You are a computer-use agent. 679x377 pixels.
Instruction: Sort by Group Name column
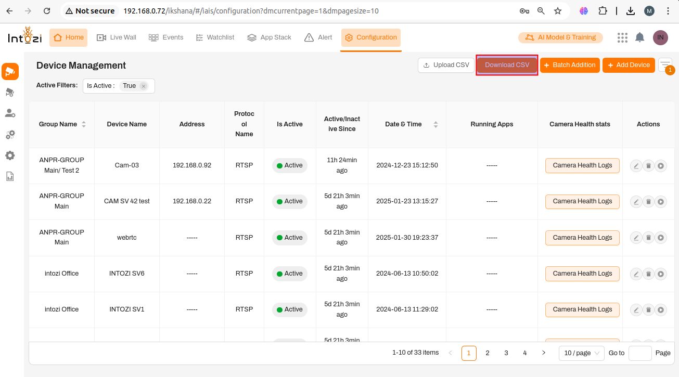pos(84,124)
